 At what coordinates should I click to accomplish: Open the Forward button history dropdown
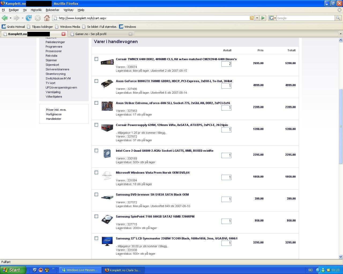click(23, 18)
